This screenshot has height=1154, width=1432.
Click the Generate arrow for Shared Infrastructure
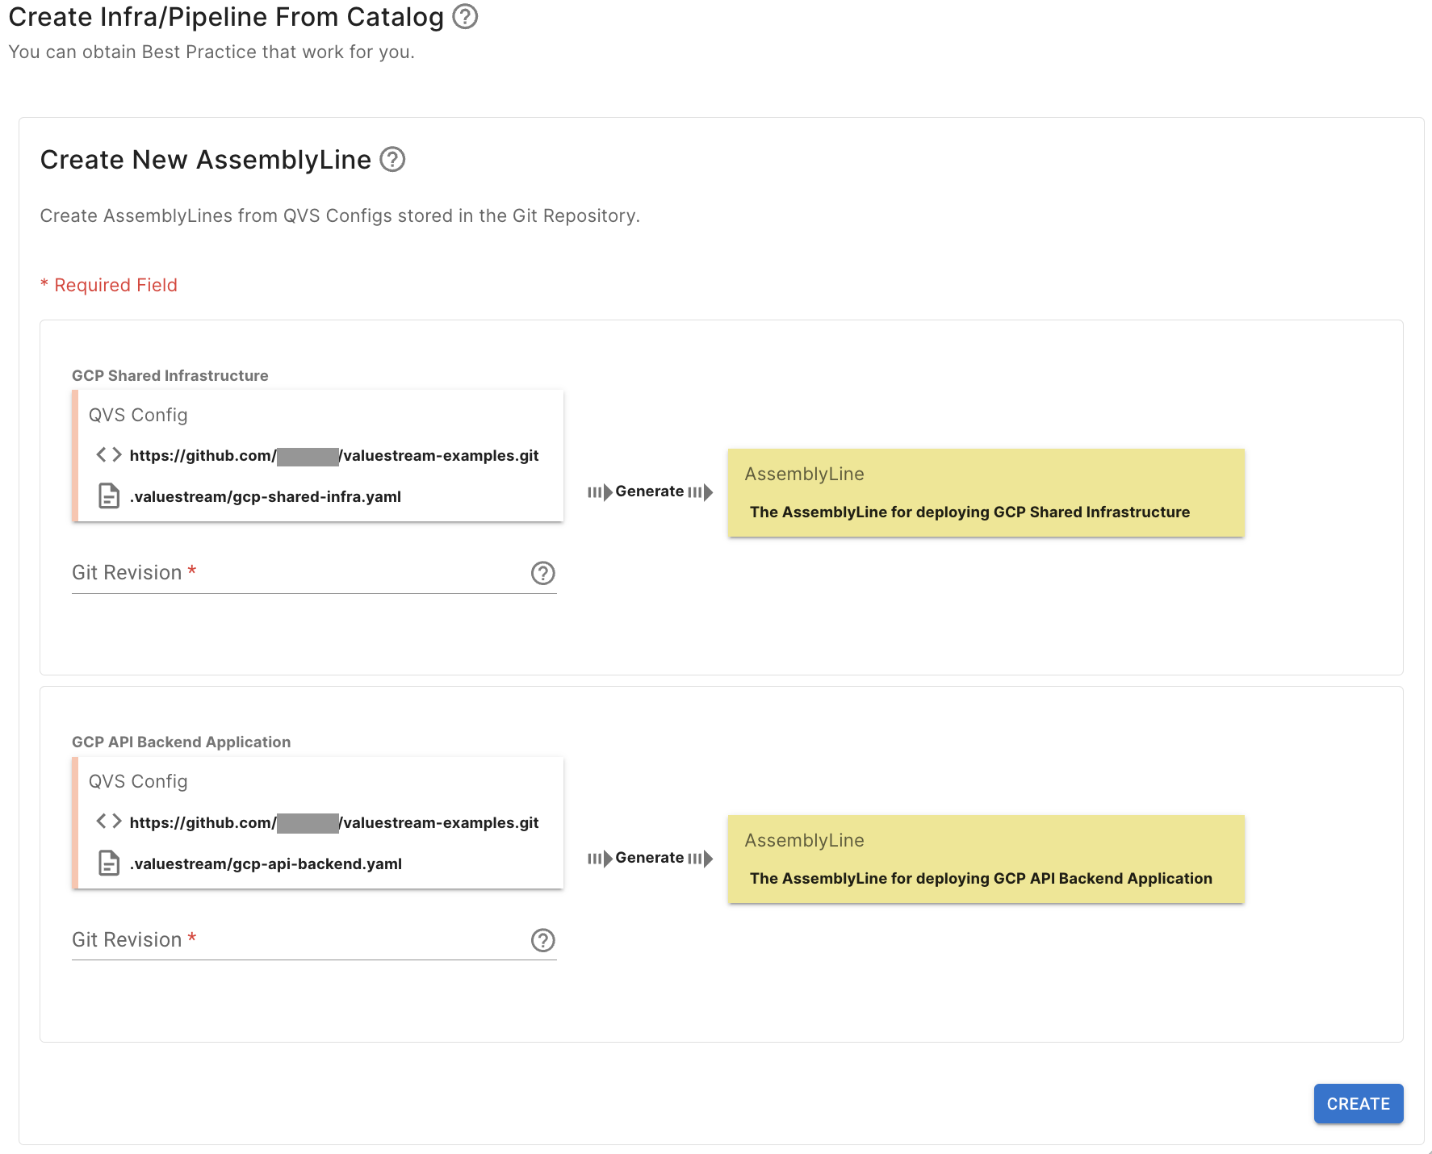pos(650,492)
